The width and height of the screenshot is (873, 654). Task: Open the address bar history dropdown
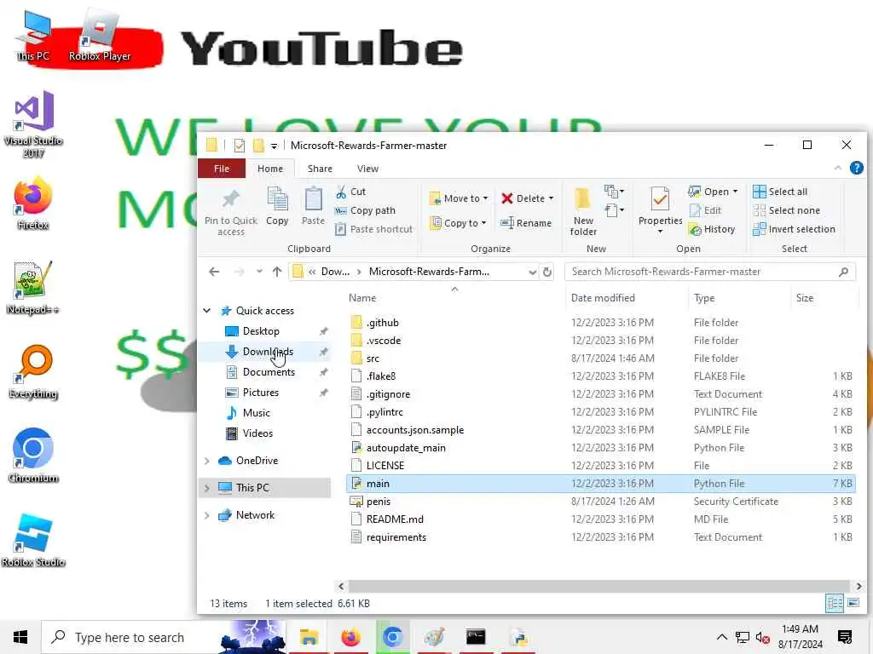532,272
